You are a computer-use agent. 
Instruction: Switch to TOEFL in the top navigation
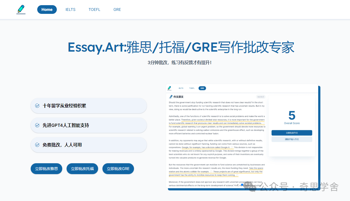coord(94,10)
